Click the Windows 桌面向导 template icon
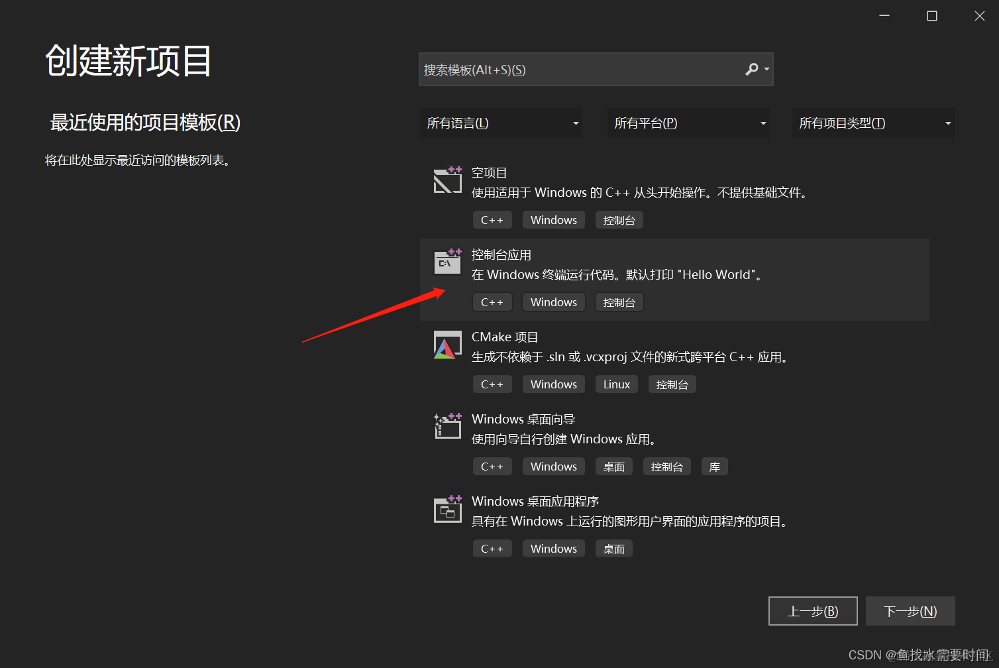The width and height of the screenshot is (999, 668). (447, 426)
